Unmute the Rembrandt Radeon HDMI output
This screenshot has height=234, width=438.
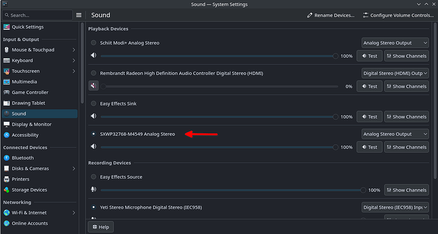pos(93,86)
